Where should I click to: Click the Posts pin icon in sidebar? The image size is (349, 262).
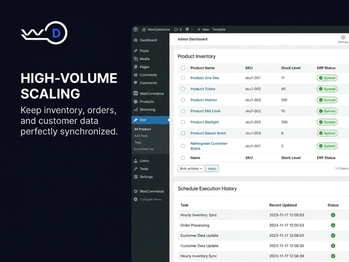[136, 51]
